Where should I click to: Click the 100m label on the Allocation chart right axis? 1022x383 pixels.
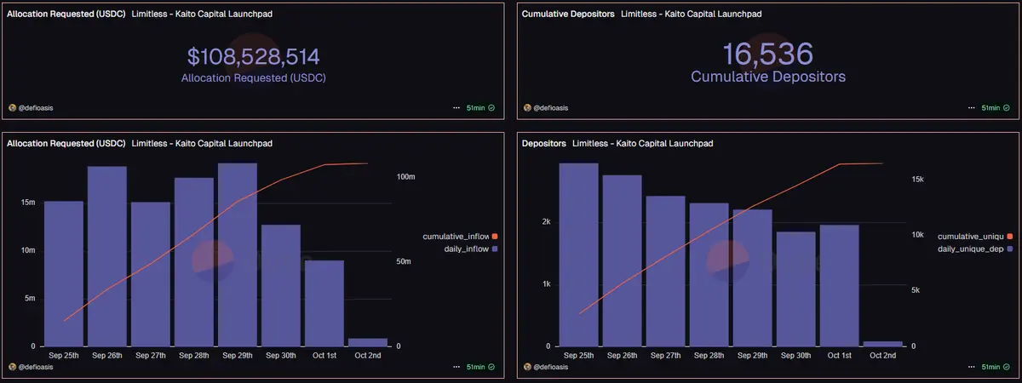click(405, 176)
